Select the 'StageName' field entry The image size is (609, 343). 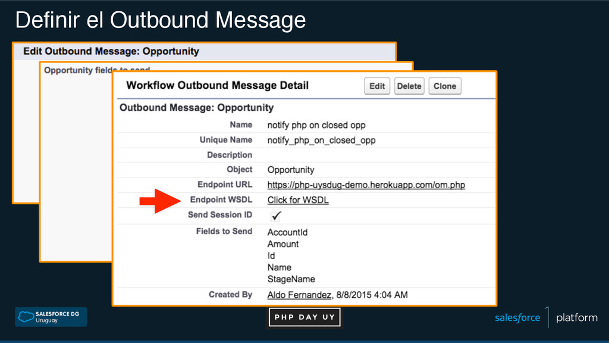(x=291, y=279)
